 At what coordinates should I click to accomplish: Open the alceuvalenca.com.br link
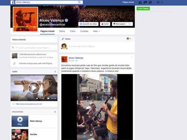pos(29,104)
